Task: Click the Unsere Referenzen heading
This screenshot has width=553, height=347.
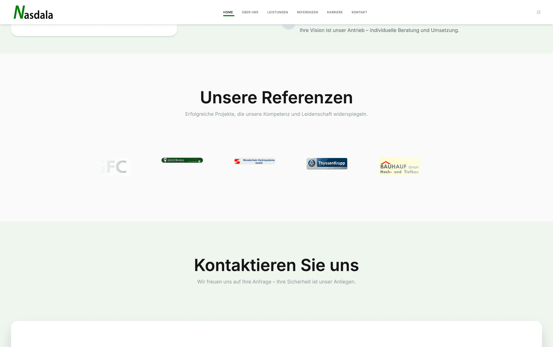Action: pos(276,98)
